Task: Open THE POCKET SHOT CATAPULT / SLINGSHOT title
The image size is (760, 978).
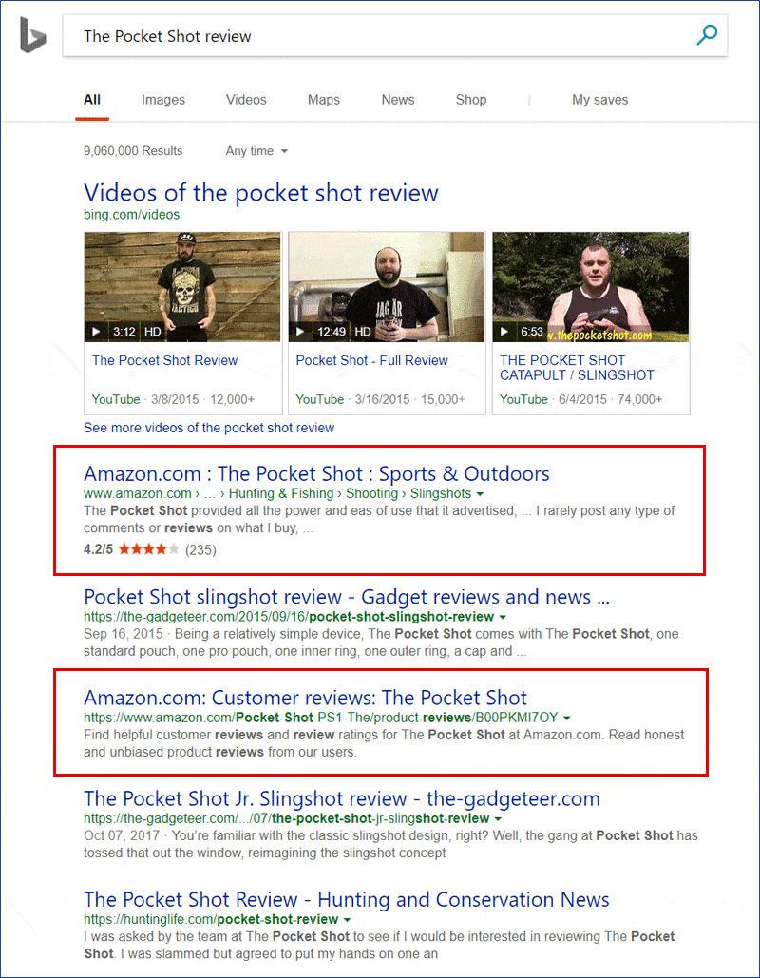Action: tap(577, 368)
